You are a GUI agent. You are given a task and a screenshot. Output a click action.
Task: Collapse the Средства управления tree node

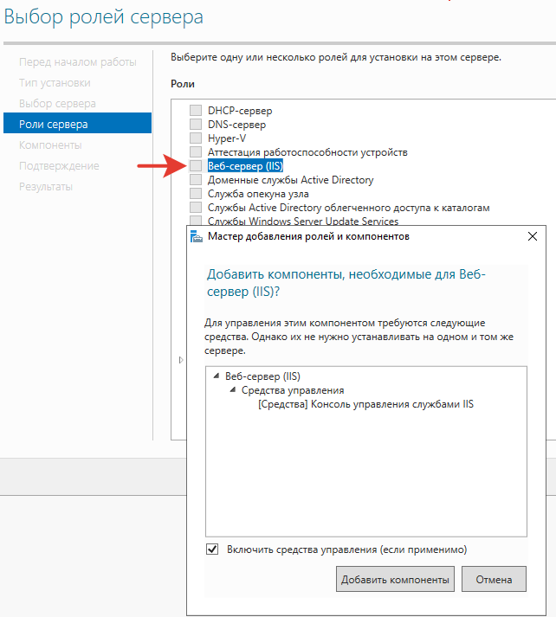point(233,390)
